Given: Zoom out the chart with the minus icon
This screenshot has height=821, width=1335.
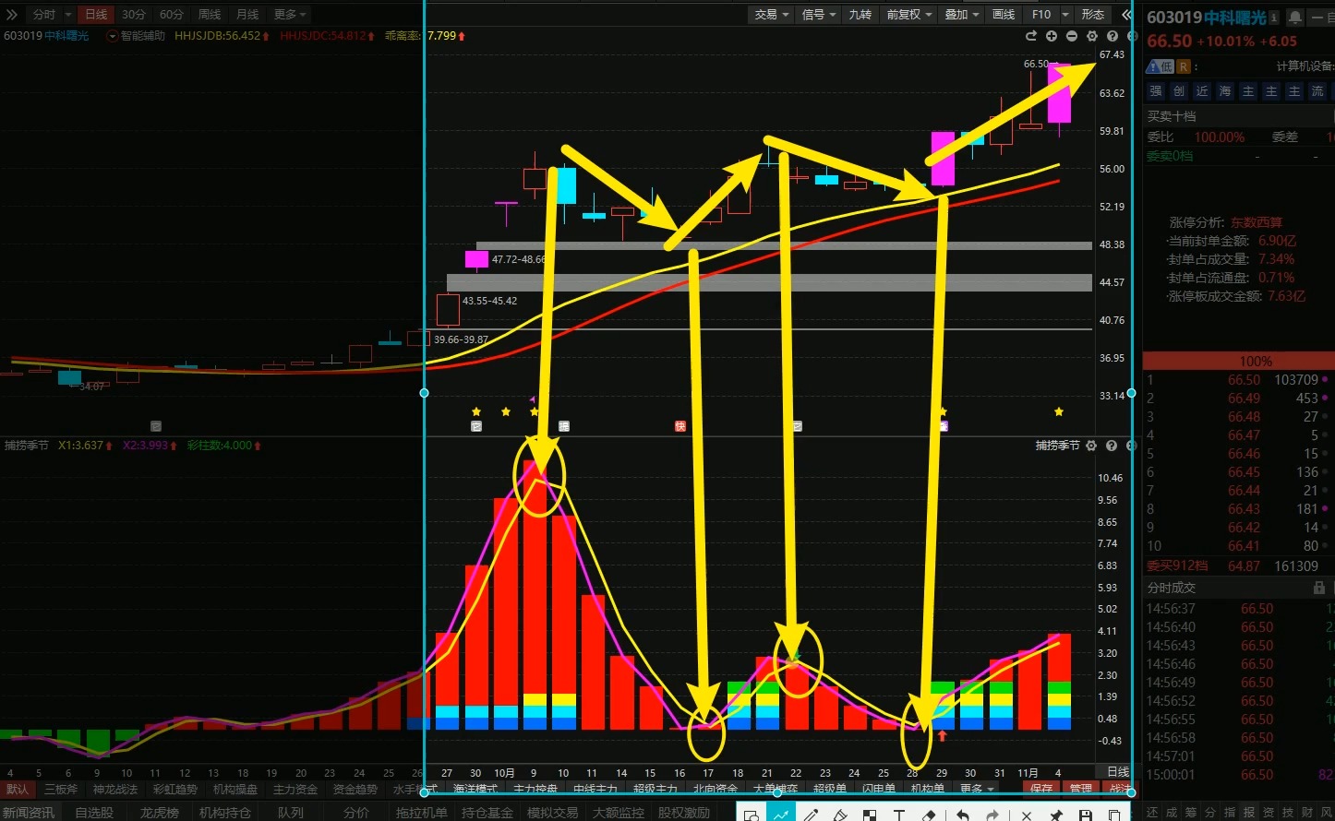Looking at the screenshot, I should [1072, 36].
